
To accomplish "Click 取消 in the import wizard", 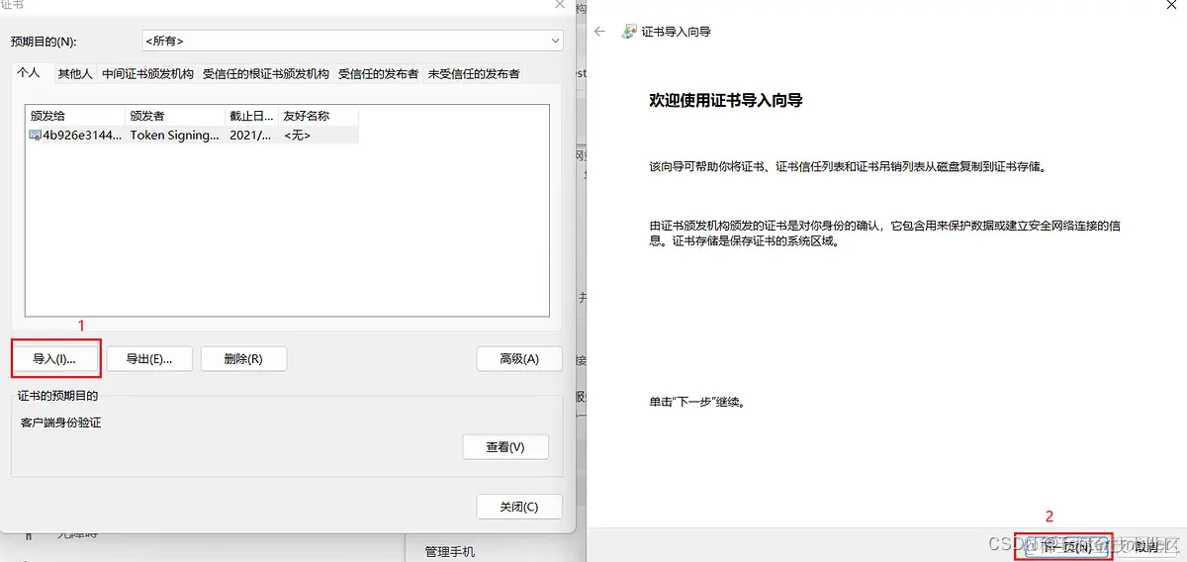I will 1147,545.
